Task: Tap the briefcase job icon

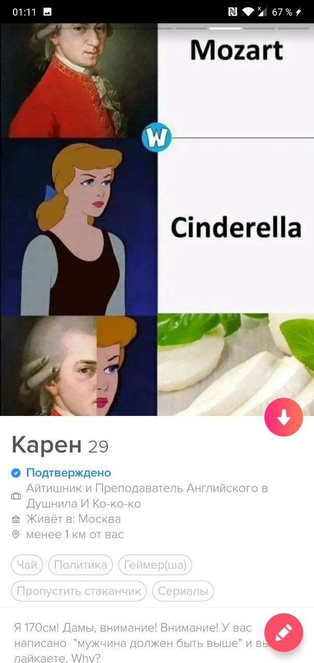Action: pyautogui.click(x=16, y=496)
